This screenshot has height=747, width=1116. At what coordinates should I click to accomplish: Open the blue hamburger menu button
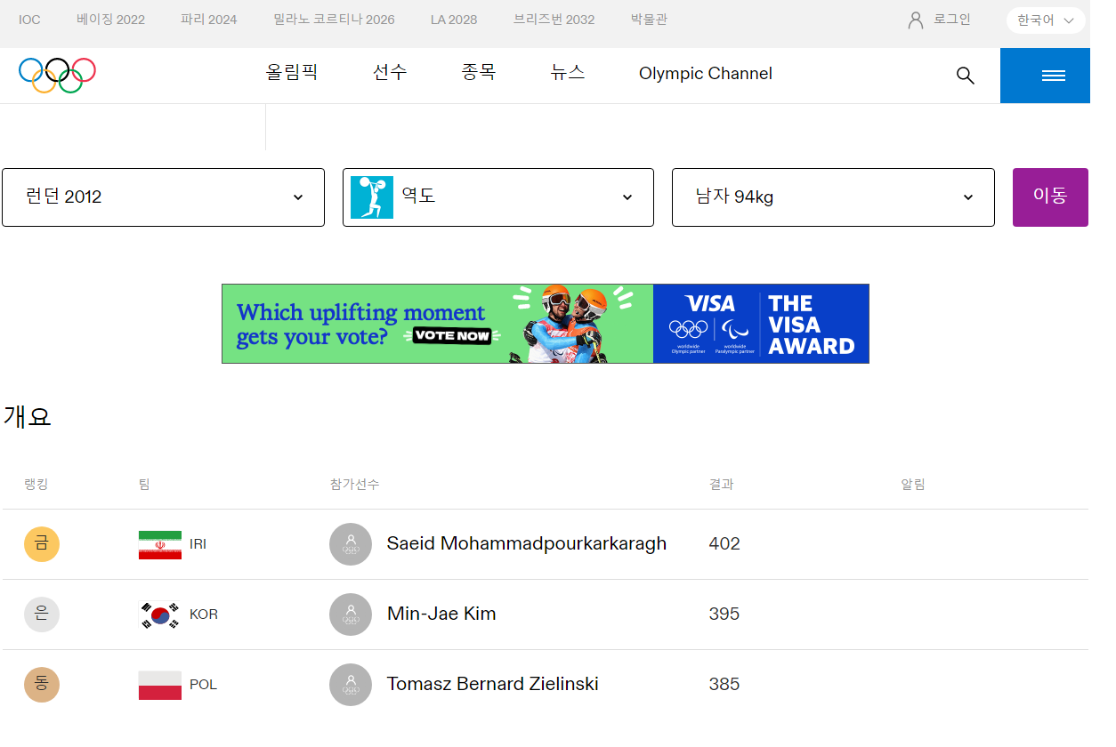coord(1045,76)
